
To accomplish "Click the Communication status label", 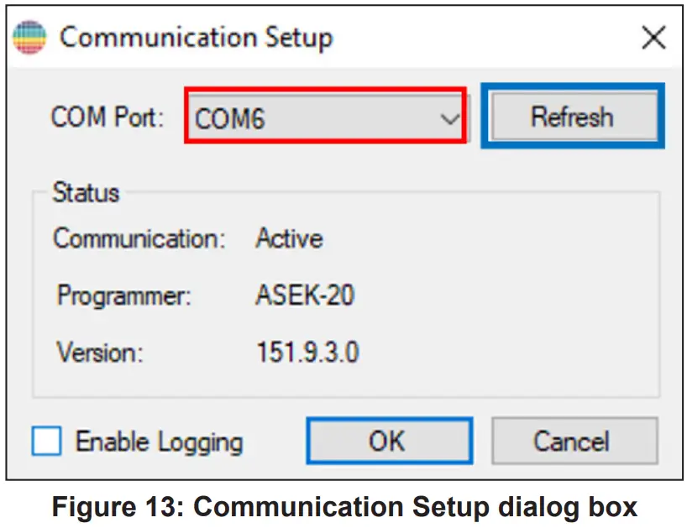I will [x=139, y=238].
